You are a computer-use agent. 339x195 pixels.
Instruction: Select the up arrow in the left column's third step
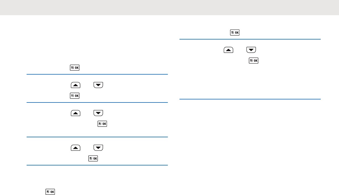(x=76, y=113)
